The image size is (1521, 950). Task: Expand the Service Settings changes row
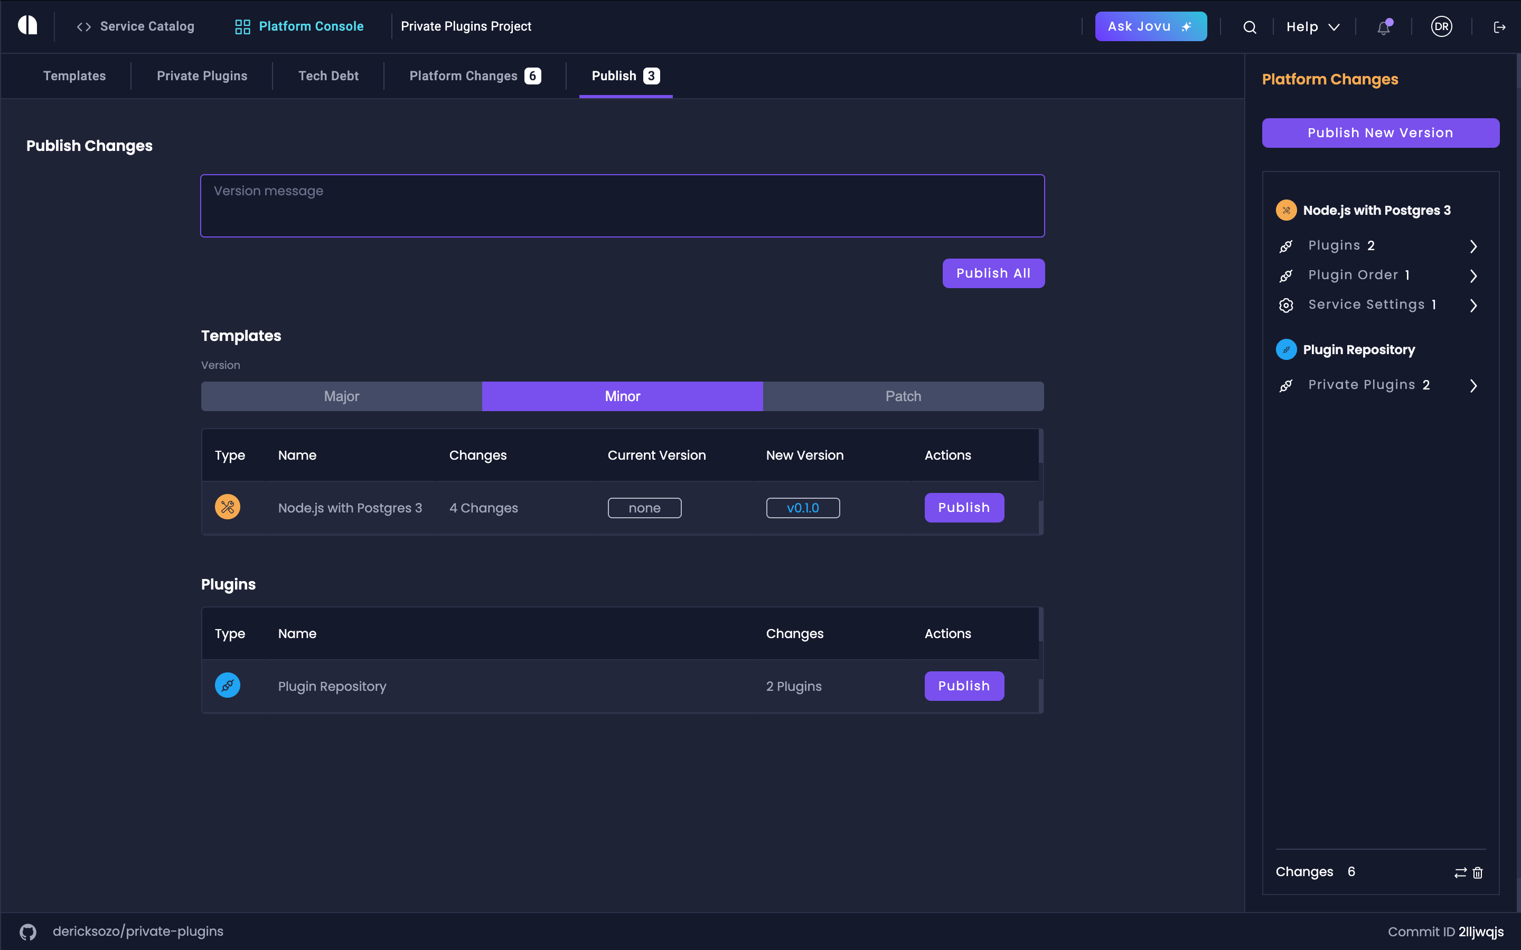1472,306
